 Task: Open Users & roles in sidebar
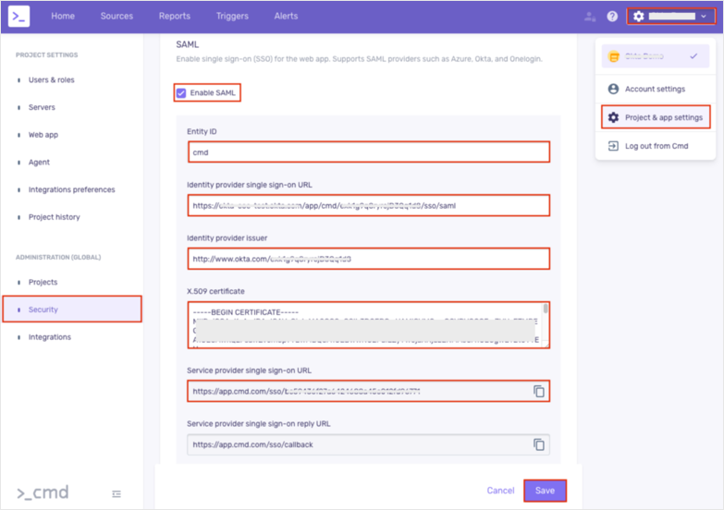52,80
